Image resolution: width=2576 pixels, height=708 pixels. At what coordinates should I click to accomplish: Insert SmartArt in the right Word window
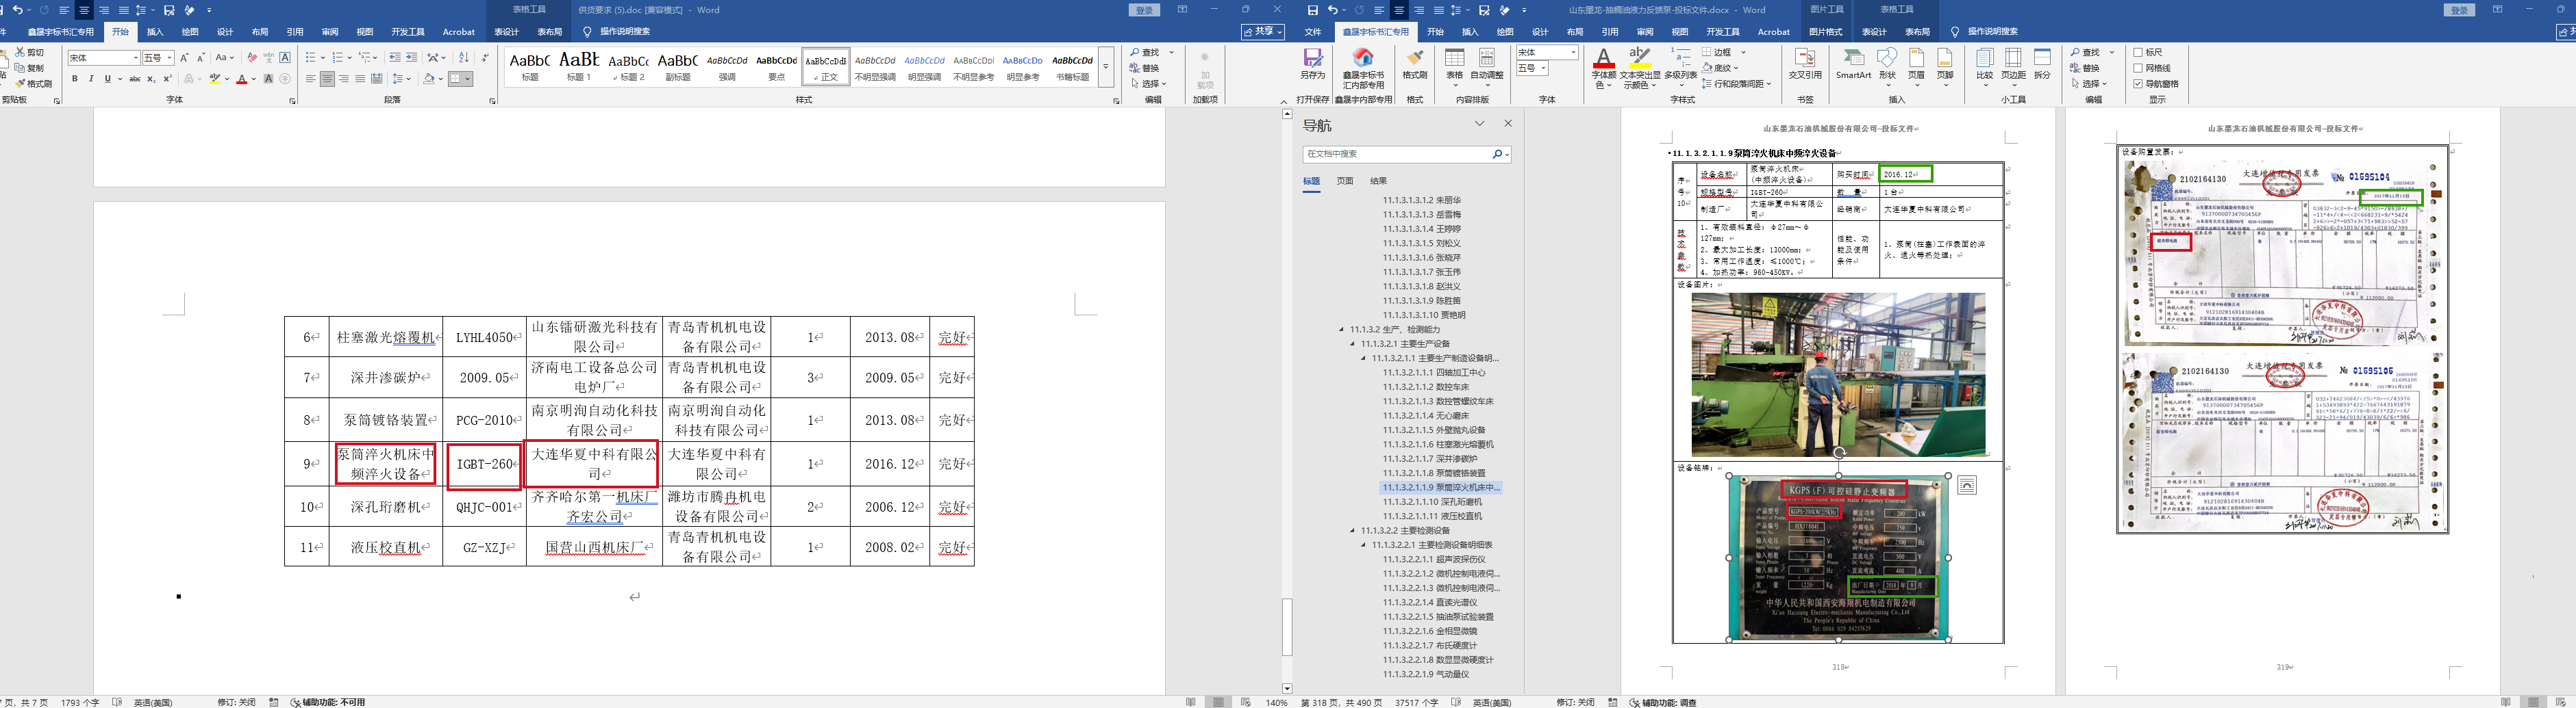(1853, 65)
